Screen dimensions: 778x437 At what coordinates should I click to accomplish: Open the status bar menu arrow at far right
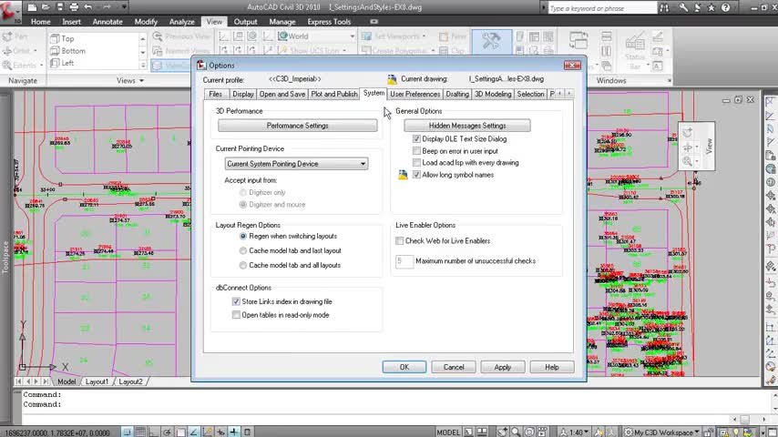(x=763, y=432)
